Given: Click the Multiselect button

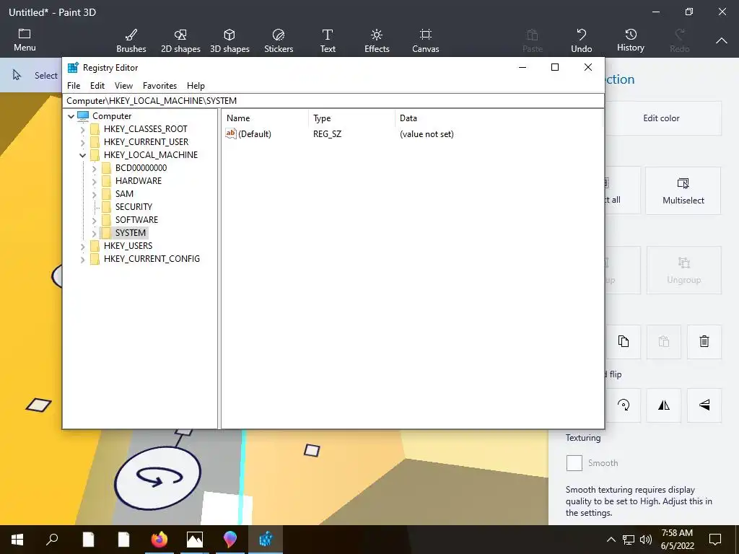Looking at the screenshot, I should (683, 190).
